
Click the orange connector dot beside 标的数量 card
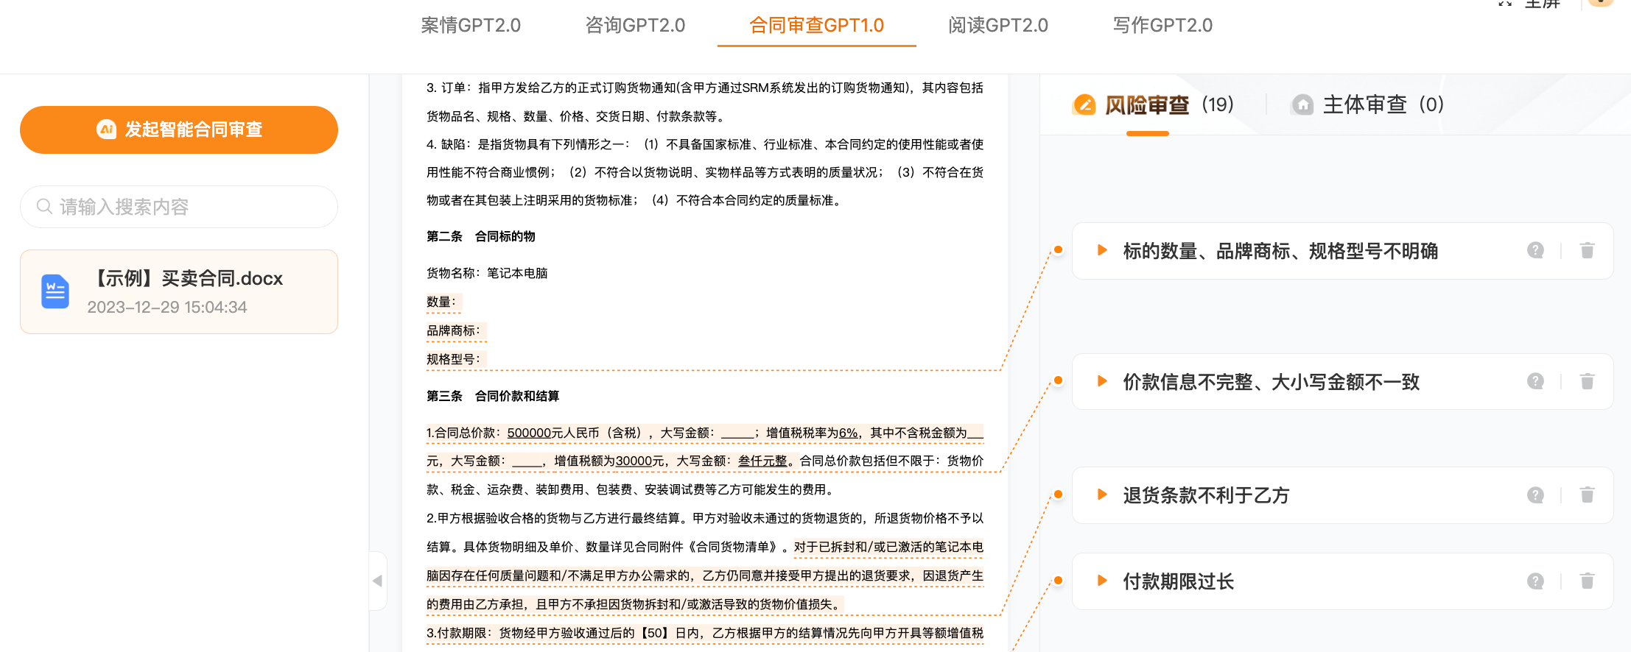[1058, 249]
